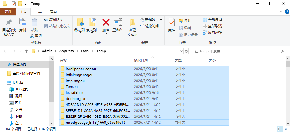
Task: Expand Easy access (轻松访问) dropdown
Action: pos(161,26)
